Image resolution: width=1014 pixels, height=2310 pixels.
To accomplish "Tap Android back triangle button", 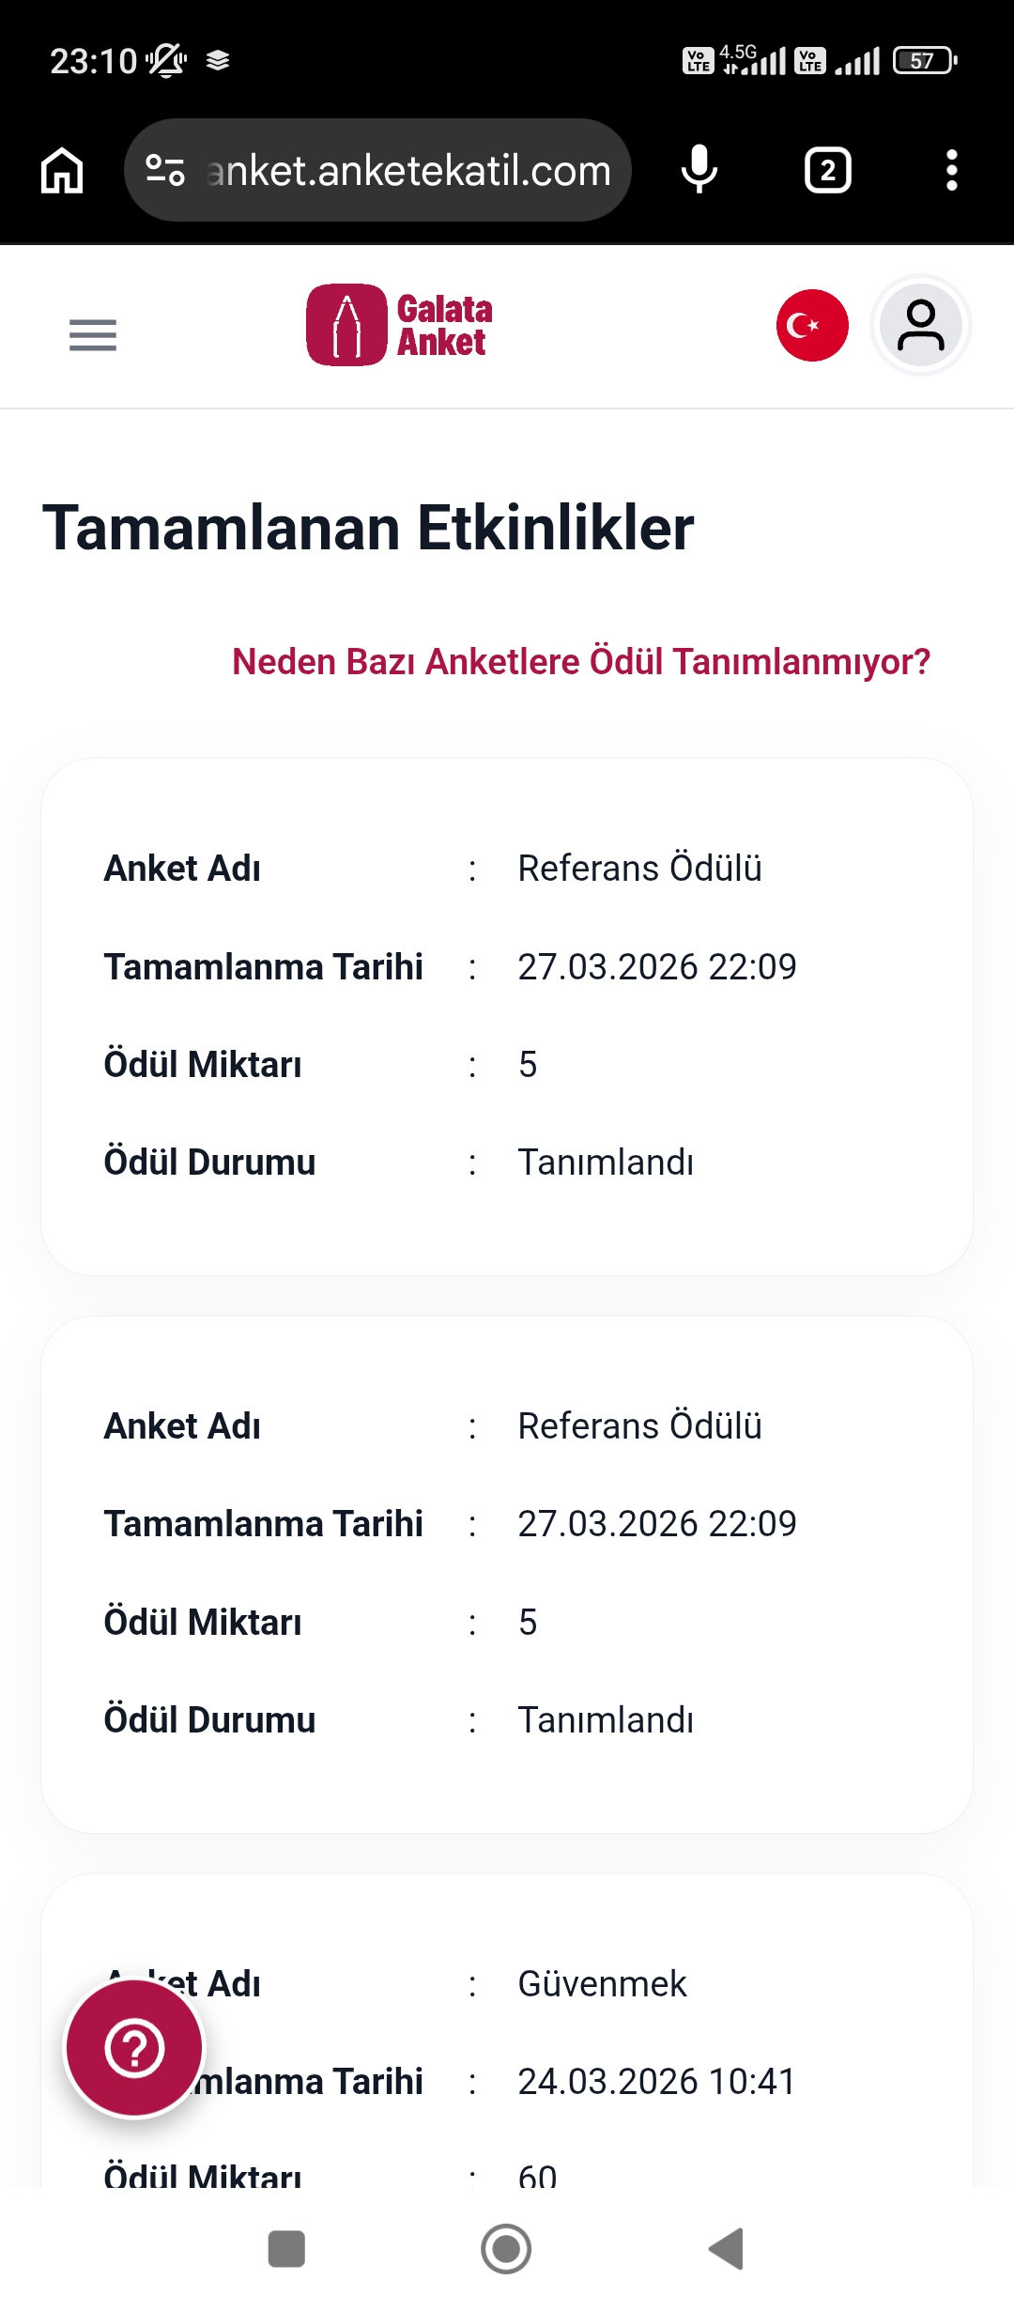I will coord(727,2249).
